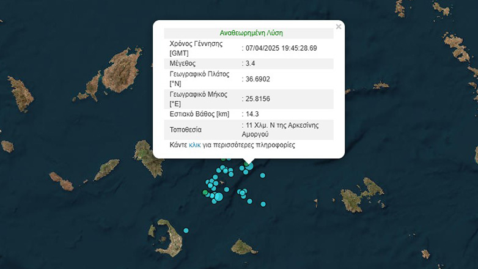Click on small Anafi island east of Santorini

[243, 247]
